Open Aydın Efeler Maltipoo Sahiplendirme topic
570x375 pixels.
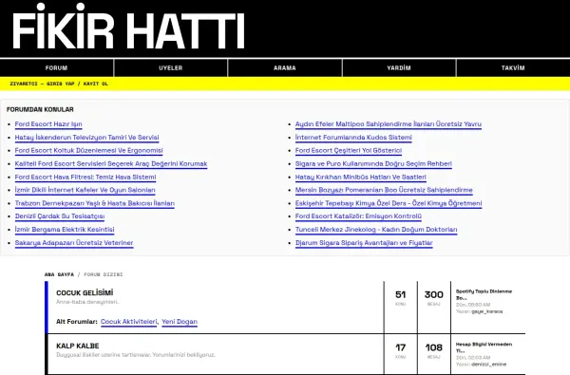click(x=389, y=124)
